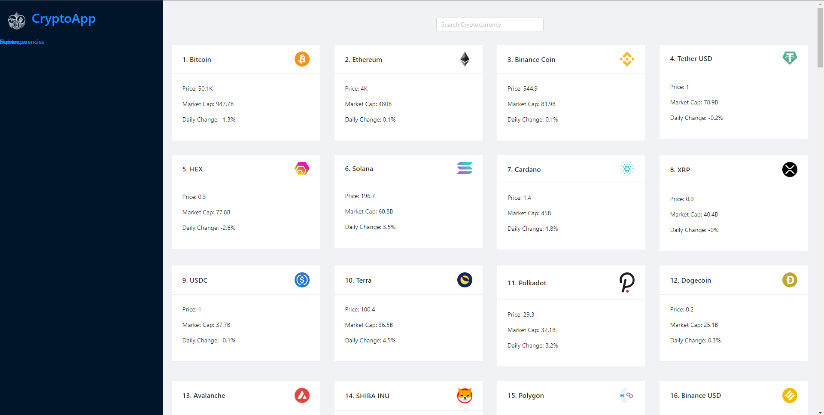824x415 pixels.
Task: Focus the Search Cryptocurrency input field
Action: click(x=490, y=24)
